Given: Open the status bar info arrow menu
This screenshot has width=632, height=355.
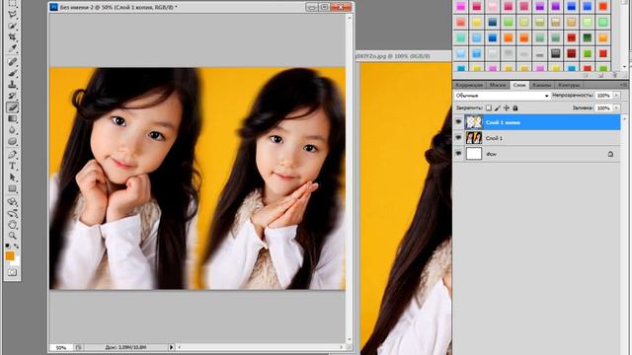Looking at the screenshot, I should pyautogui.click(x=171, y=347).
